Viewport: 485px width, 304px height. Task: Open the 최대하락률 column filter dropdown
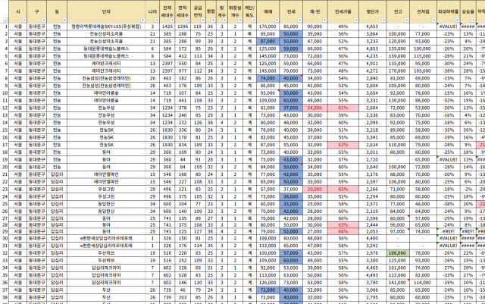[457, 20]
